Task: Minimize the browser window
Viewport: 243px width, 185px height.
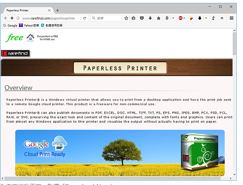Action: click(210, 7)
